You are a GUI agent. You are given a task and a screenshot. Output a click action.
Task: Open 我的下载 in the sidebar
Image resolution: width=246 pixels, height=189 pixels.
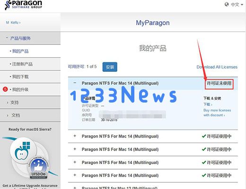click(20, 77)
